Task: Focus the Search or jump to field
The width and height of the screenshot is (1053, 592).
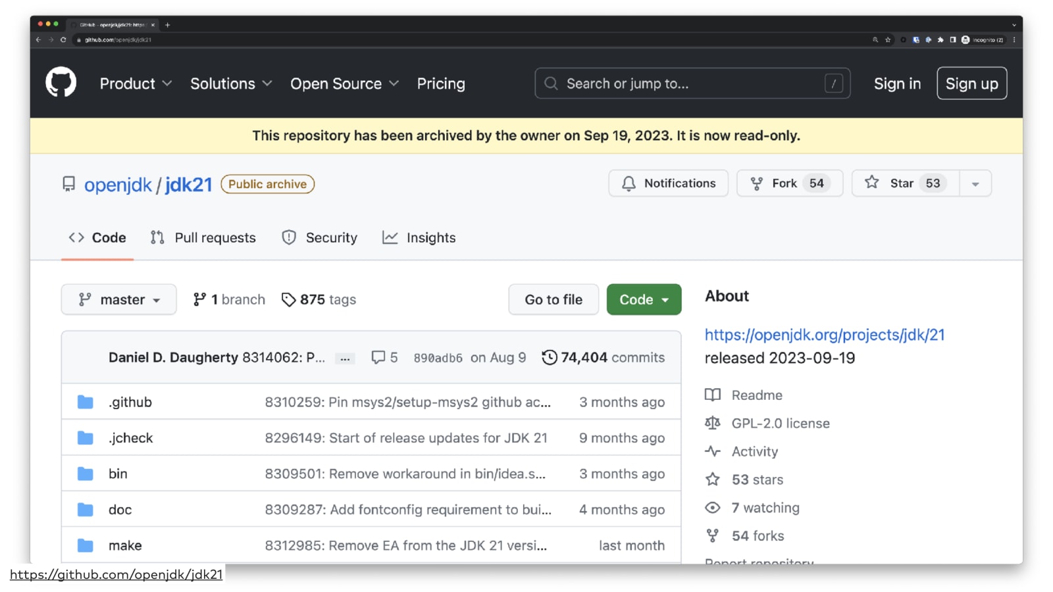Action: (x=692, y=84)
